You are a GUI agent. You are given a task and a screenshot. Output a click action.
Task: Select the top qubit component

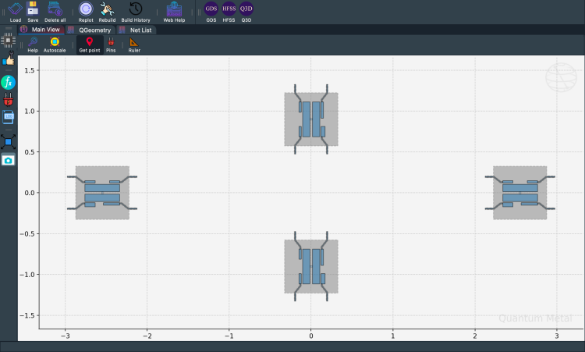pos(311,119)
